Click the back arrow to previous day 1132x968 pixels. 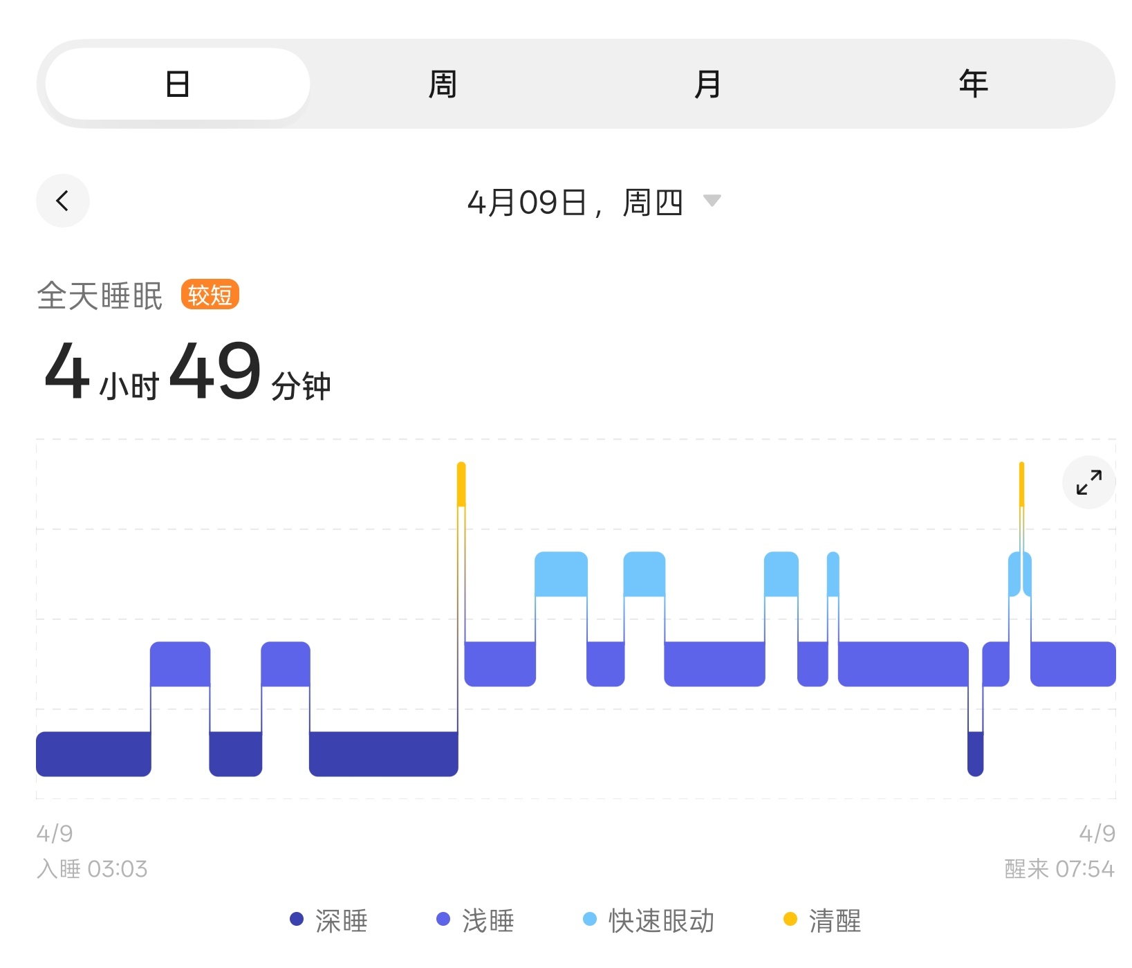tap(63, 201)
